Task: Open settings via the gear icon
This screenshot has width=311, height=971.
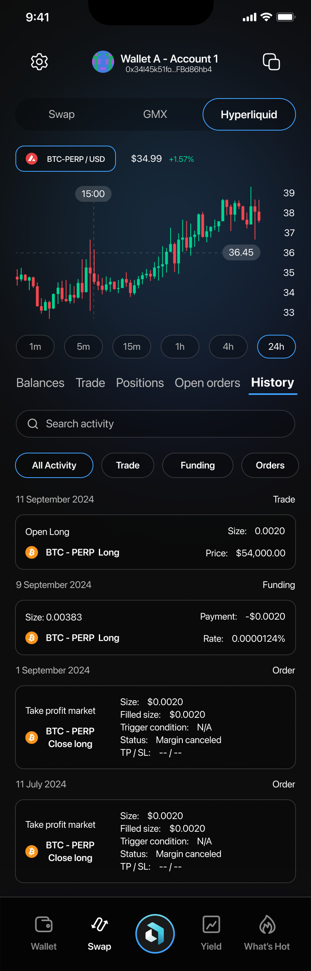Action: (39, 62)
